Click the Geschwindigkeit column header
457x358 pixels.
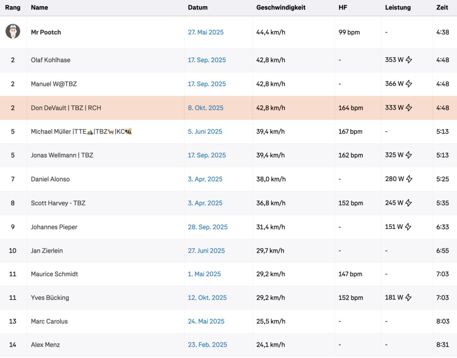(x=281, y=8)
